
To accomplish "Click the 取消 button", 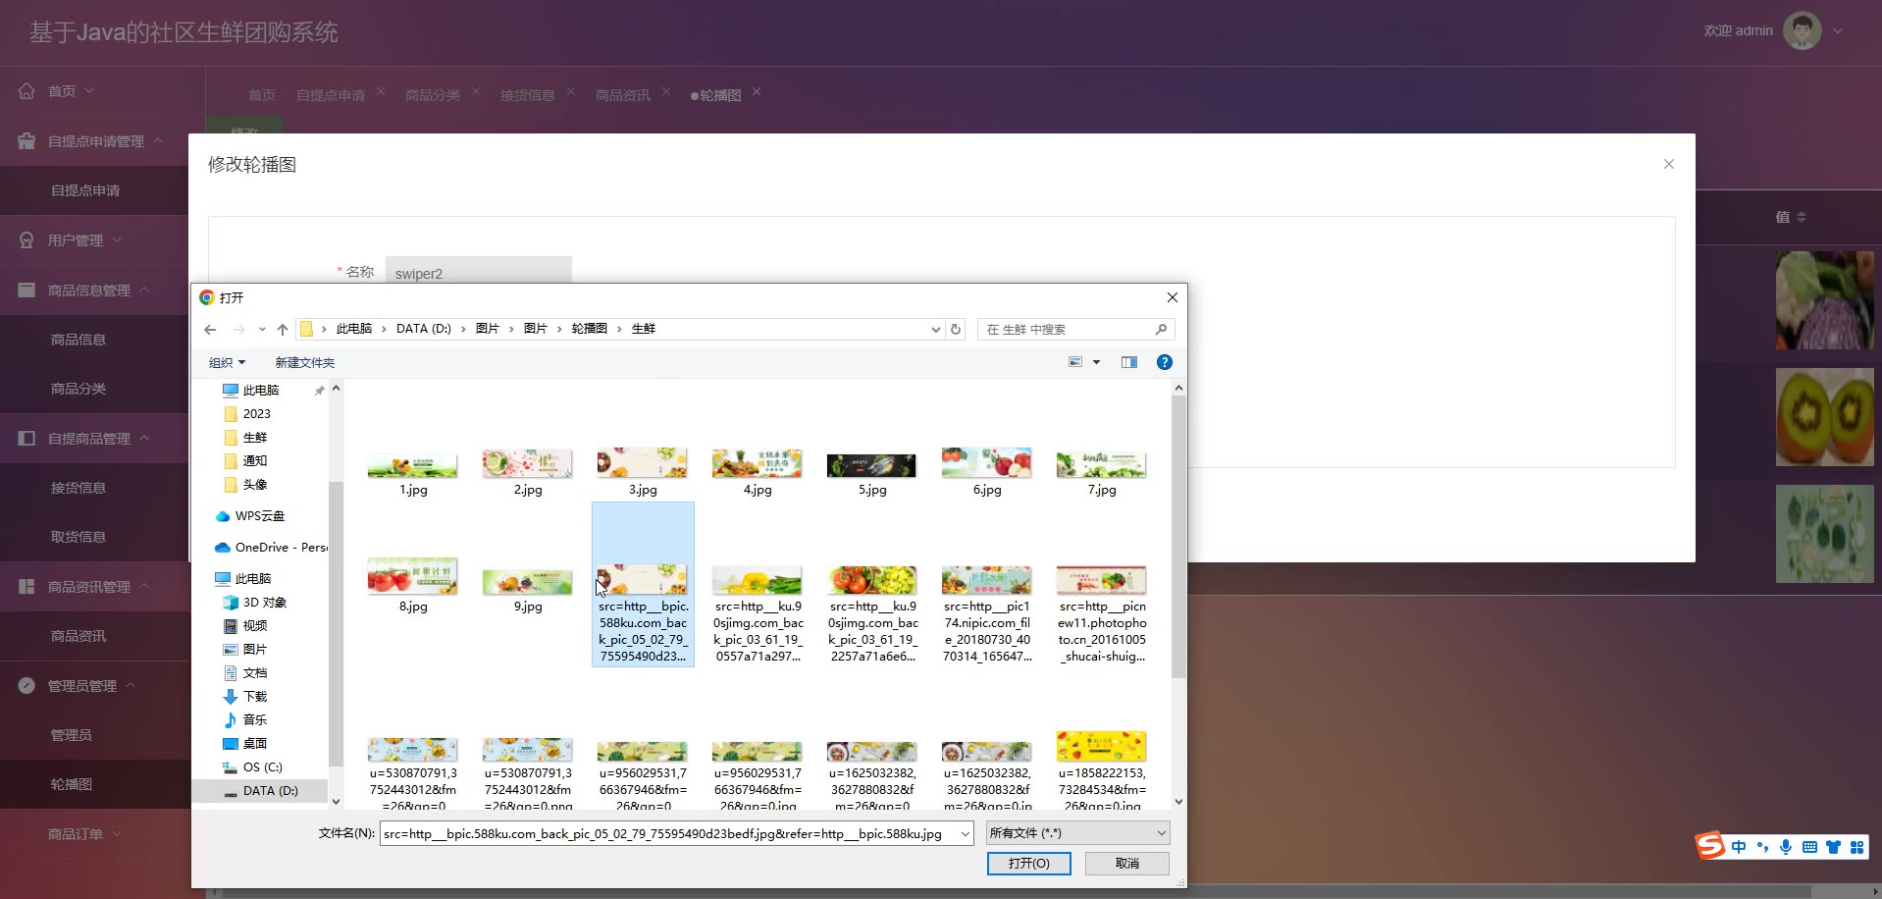I will (x=1127, y=863).
